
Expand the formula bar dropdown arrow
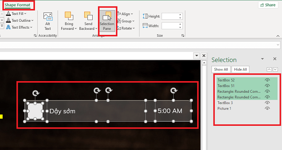tap(278, 45)
